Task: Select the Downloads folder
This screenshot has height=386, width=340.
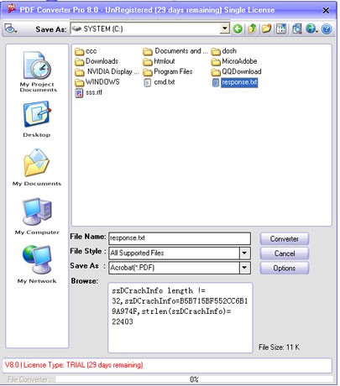Action: 97,61
